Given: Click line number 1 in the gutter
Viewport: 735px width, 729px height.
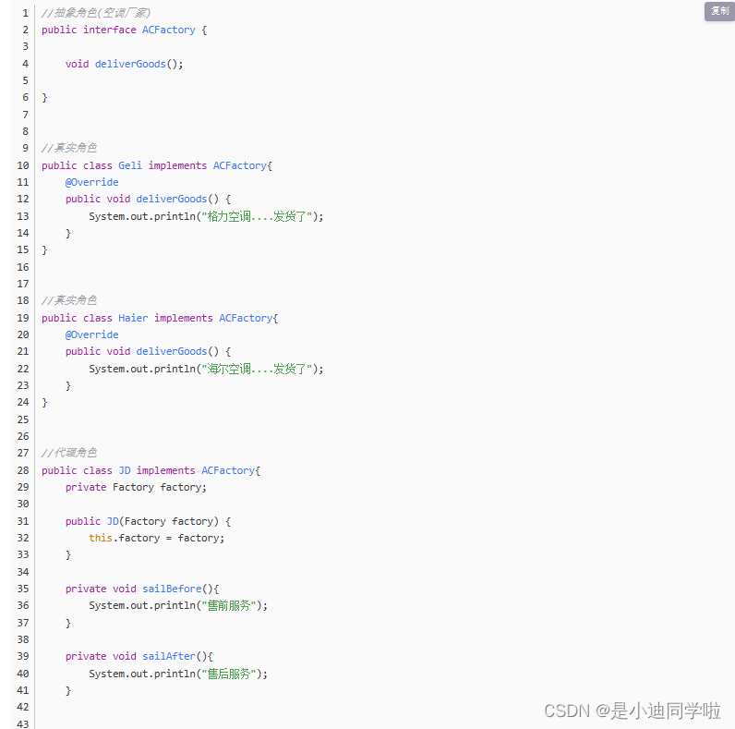Looking at the screenshot, I should coord(25,13).
